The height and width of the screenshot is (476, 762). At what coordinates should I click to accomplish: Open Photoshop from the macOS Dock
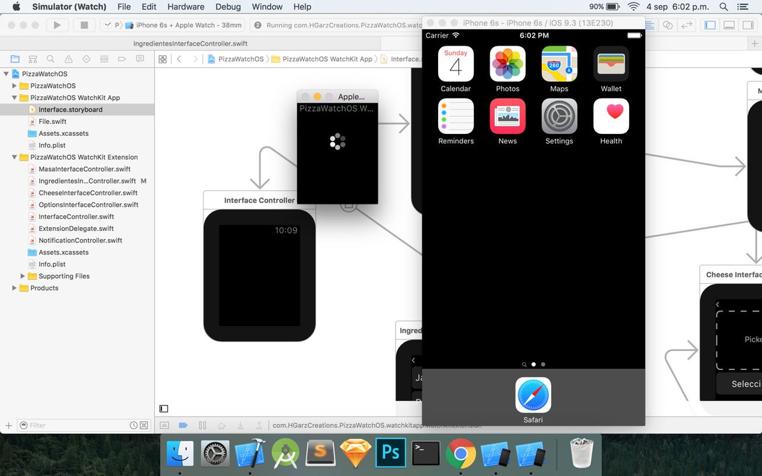click(391, 454)
